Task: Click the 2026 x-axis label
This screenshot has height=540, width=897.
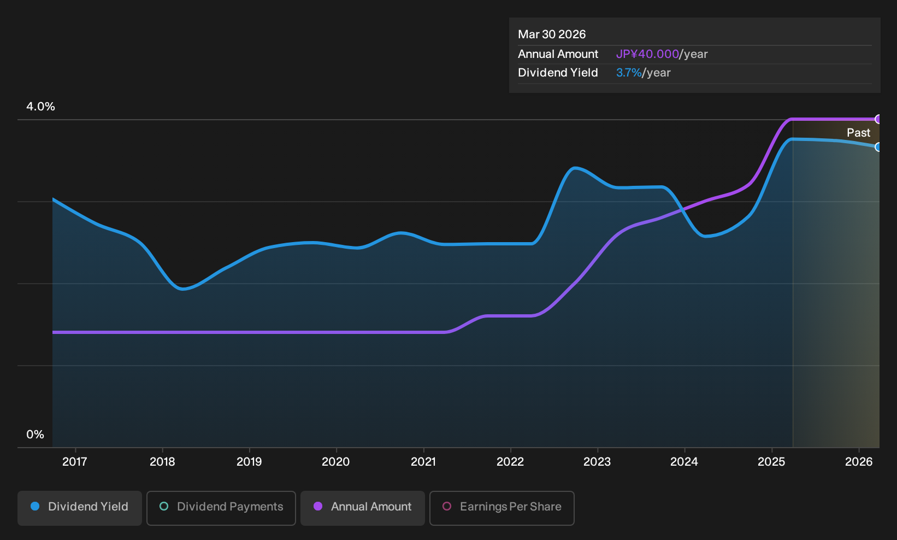Action: point(859,462)
